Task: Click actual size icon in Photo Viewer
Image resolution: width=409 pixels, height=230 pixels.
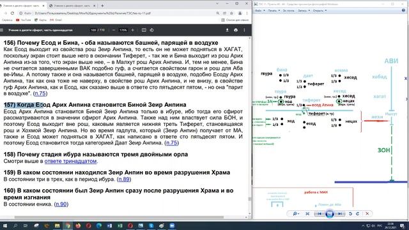Action: 307,213
